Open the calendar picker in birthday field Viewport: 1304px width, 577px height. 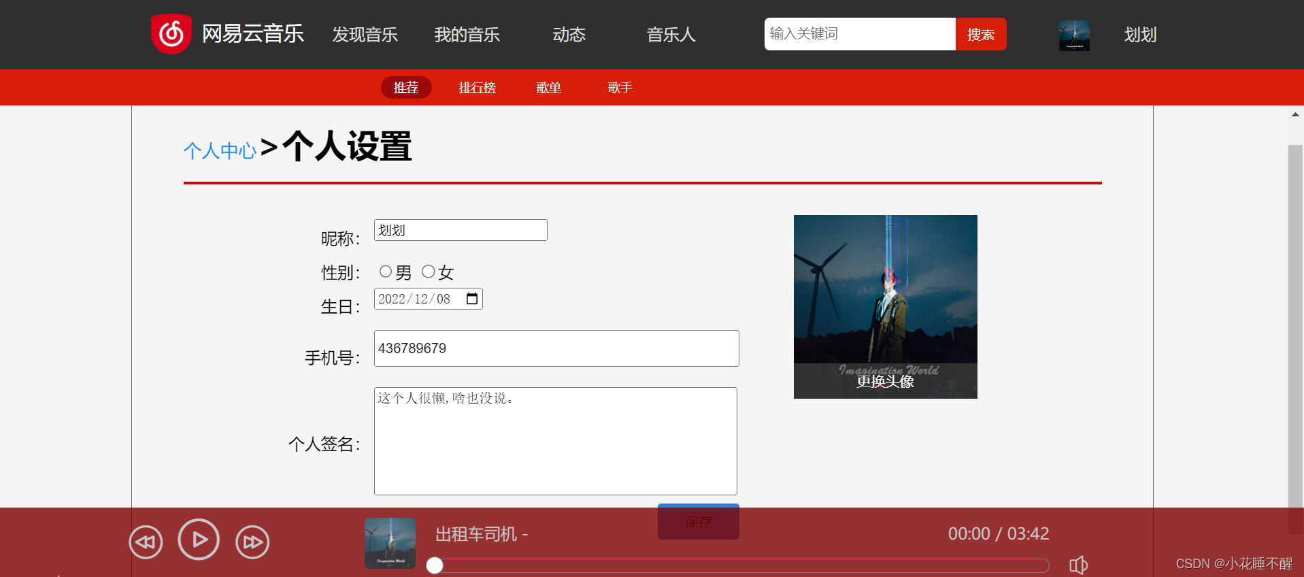click(472, 299)
